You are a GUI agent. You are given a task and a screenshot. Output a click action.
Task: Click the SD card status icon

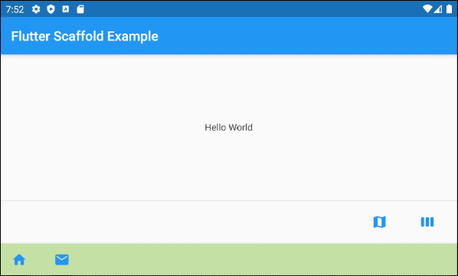click(80, 9)
